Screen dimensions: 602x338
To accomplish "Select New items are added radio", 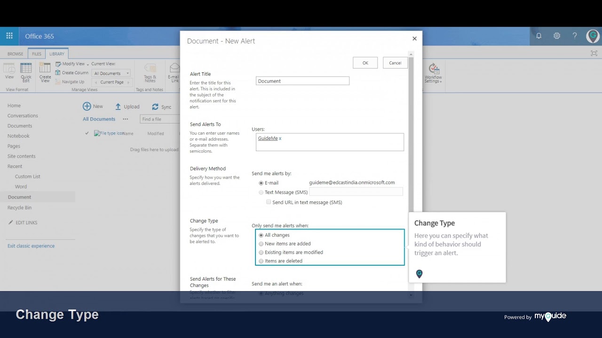I will (261, 244).
